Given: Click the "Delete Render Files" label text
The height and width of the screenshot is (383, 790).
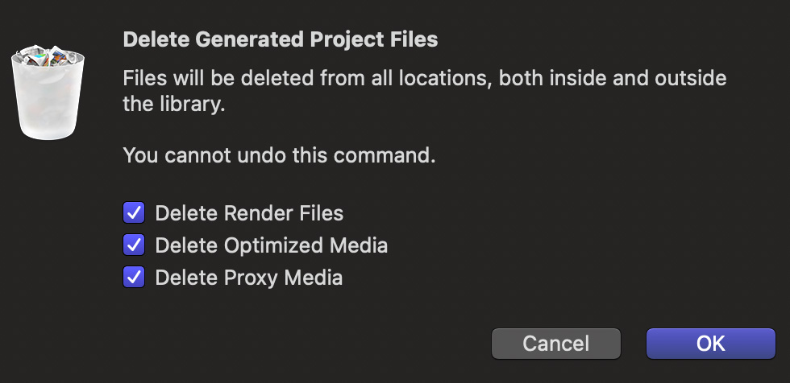Looking at the screenshot, I should point(249,213).
